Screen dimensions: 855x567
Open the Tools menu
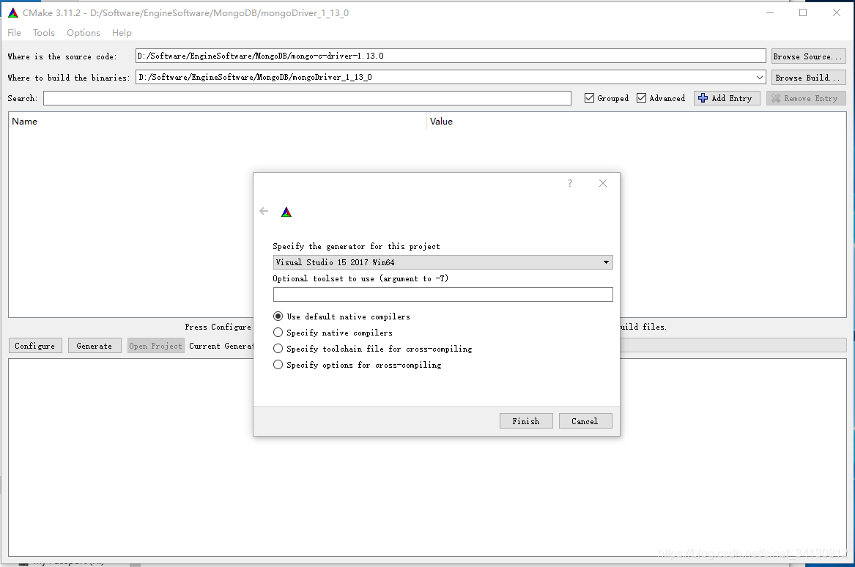pyautogui.click(x=44, y=33)
